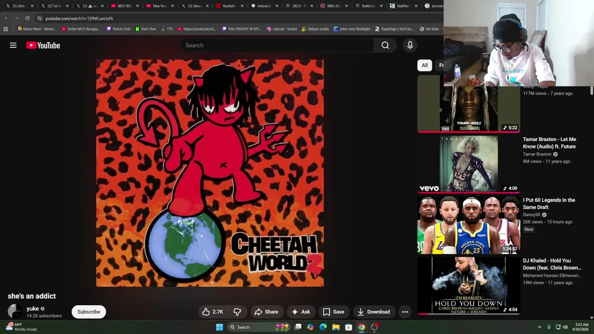Open Pink FRIDAYY bookmark
This screenshot has height=334, width=594.
[x=241, y=29]
